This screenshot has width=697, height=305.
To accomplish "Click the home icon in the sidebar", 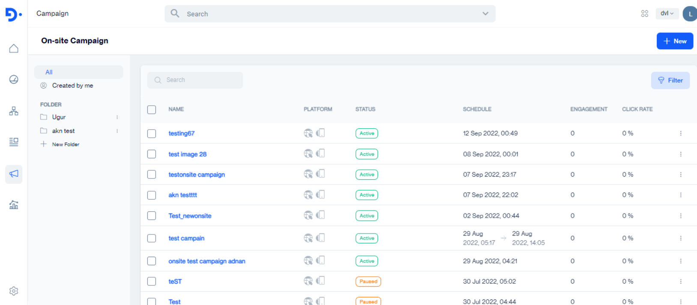I will [14, 48].
